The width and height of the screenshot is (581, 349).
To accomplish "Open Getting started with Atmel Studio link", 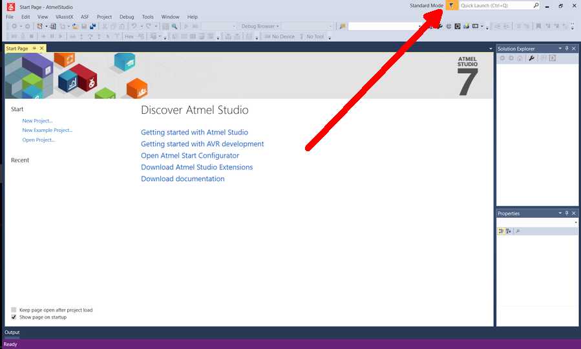I will (x=195, y=132).
